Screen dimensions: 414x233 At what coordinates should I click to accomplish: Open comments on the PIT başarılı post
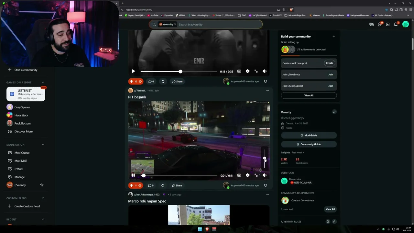tap(151, 185)
